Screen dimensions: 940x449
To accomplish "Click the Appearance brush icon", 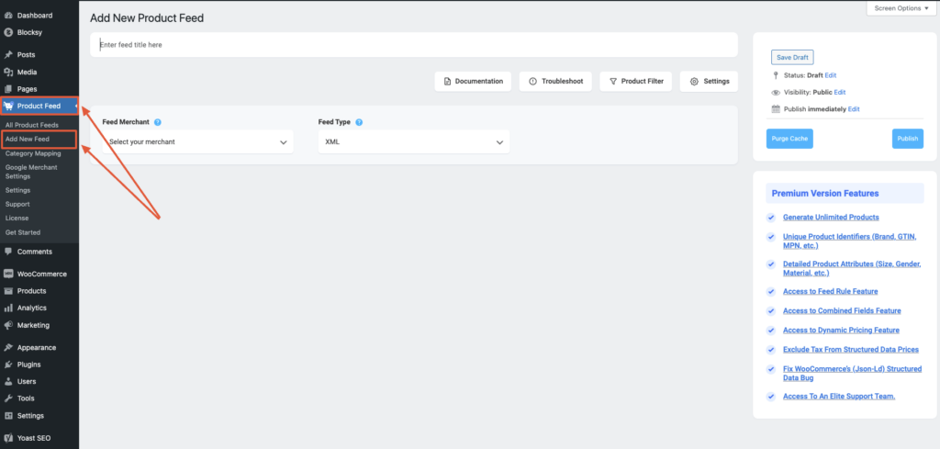I will [8, 348].
